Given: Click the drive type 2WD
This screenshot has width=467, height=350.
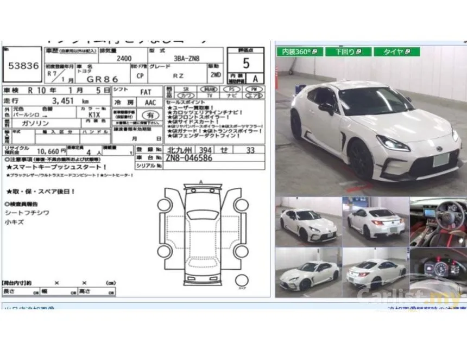Looking at the screenshot, I should [x=216, y=75].
